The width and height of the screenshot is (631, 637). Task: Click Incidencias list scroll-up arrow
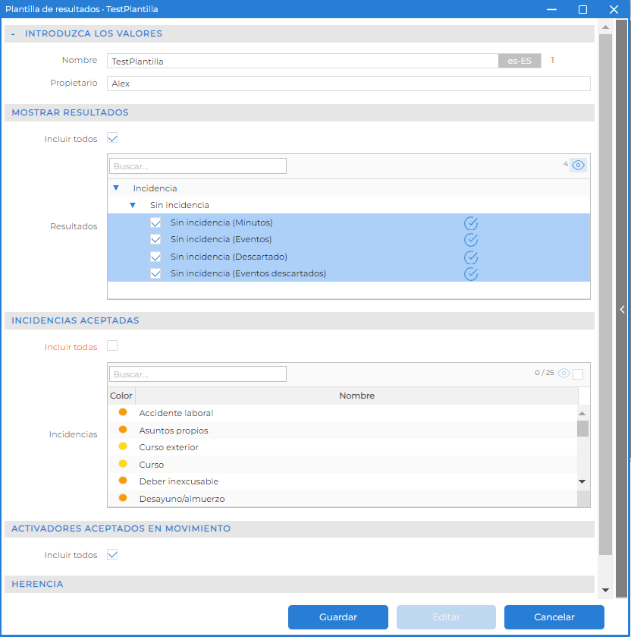click(582, 413)
